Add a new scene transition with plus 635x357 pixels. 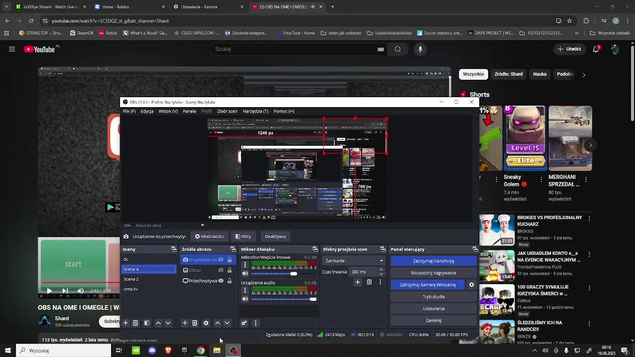click(358, 282)
